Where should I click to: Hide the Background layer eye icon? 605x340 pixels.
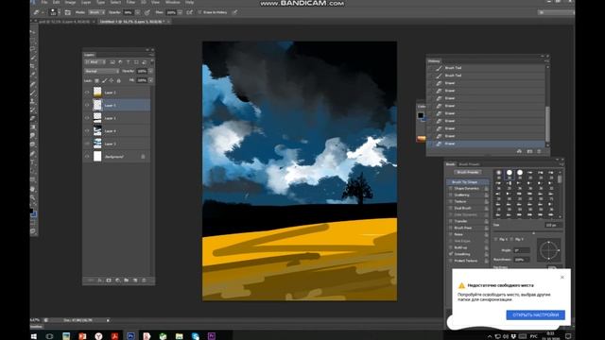pyautogui.click(x=87, y=157)
